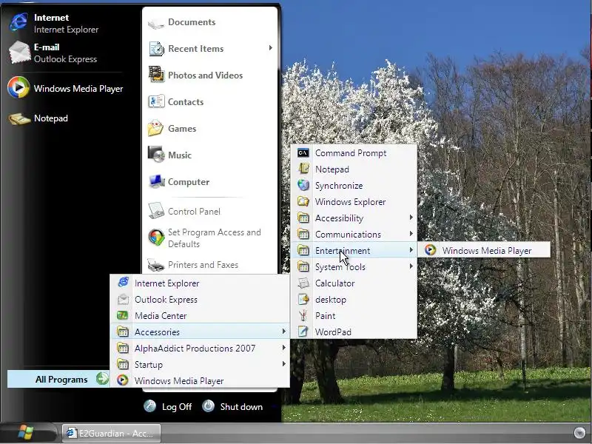Launch WordPad
Screen dimensions: 592x444
[354, 332]
